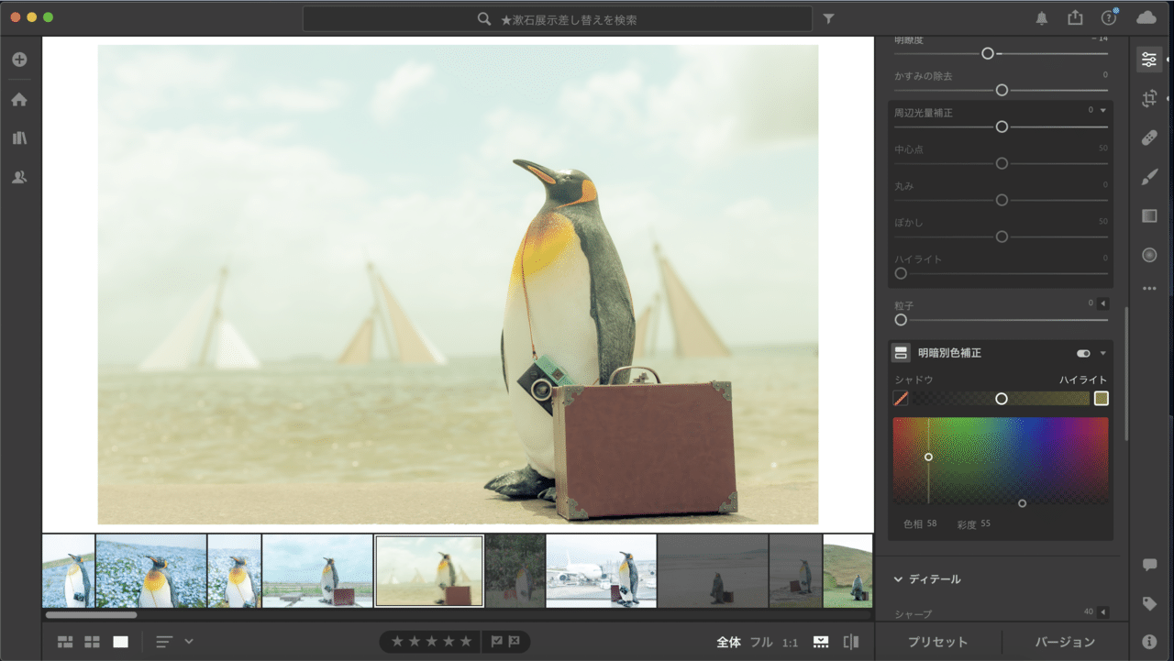The image size is (1174, 661).
Task: Open the Edit sliders panel icon
Action: click(x=1148, y=60)
